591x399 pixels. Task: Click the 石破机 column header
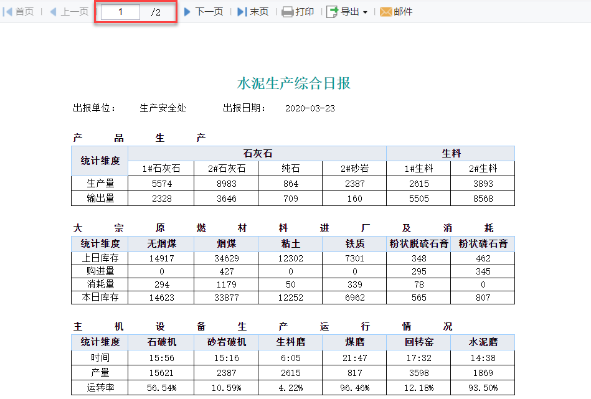point(161,342)
